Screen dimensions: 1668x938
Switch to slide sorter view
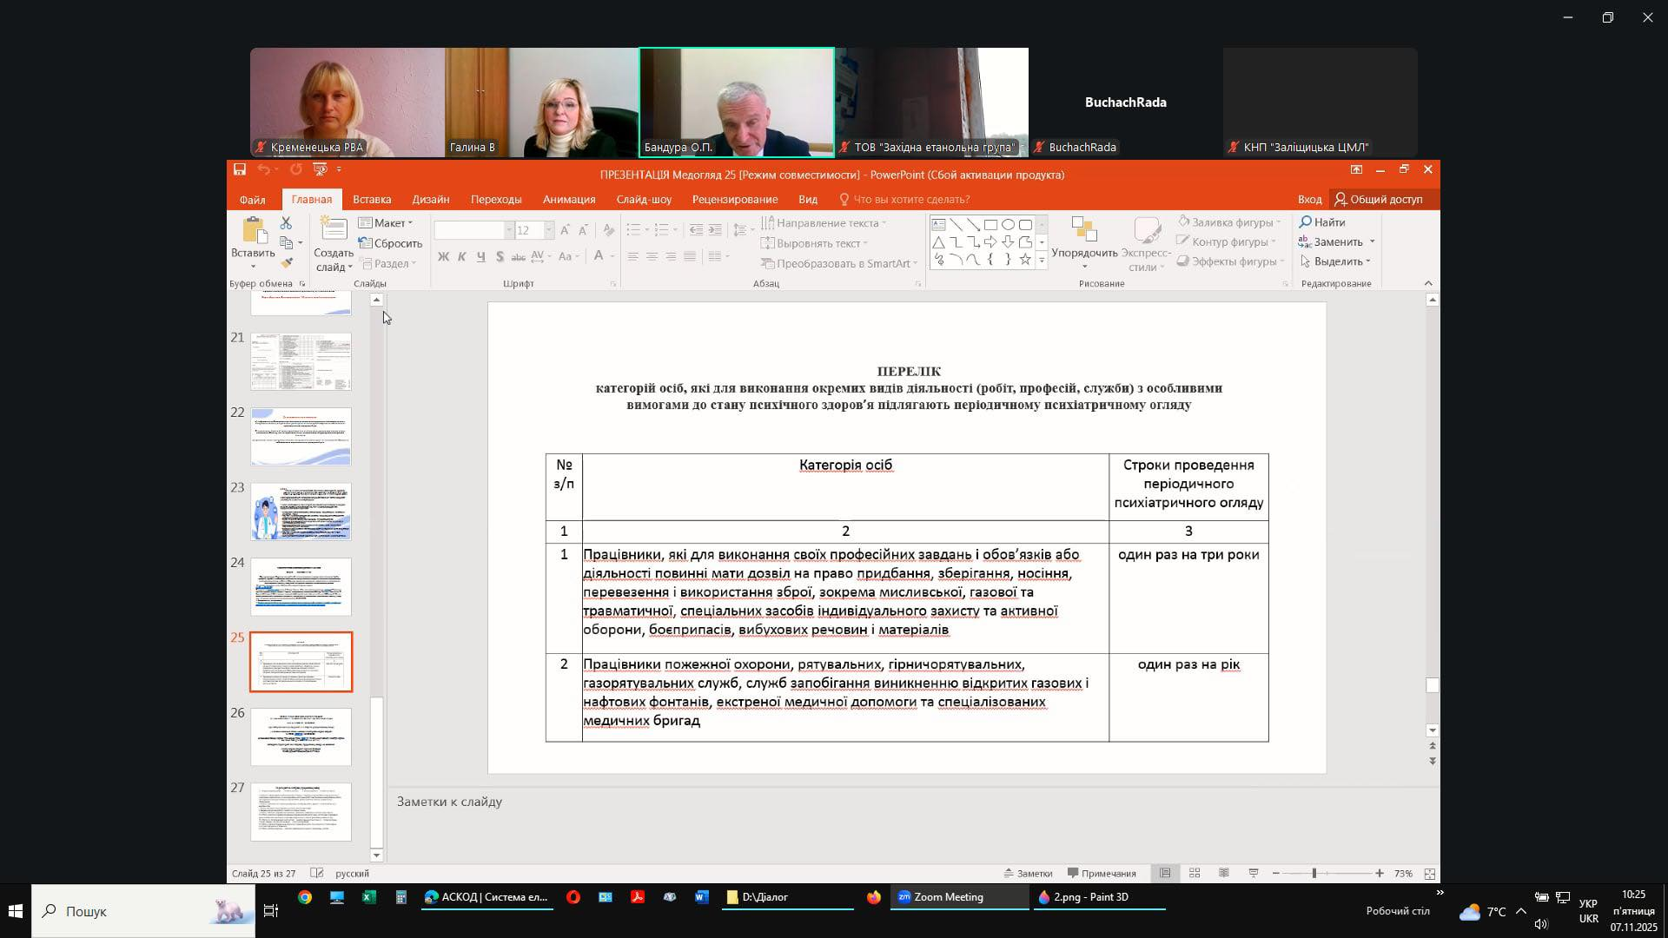(1195, 873)
